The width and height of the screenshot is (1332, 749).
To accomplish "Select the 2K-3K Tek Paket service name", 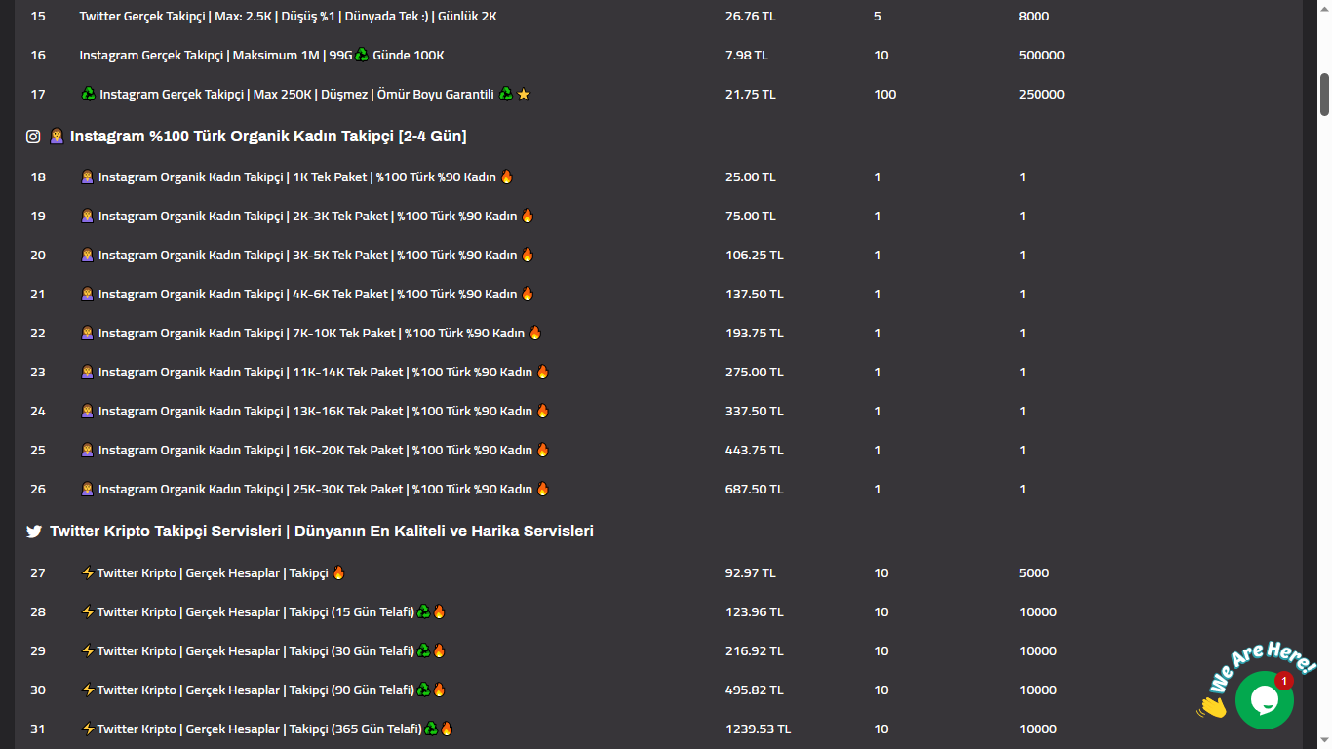I will [307, 216].
